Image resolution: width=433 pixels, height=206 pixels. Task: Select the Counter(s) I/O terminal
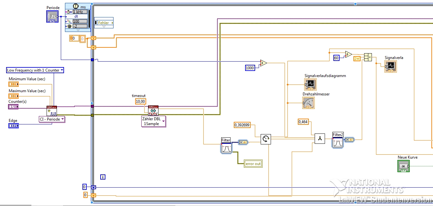14,107
